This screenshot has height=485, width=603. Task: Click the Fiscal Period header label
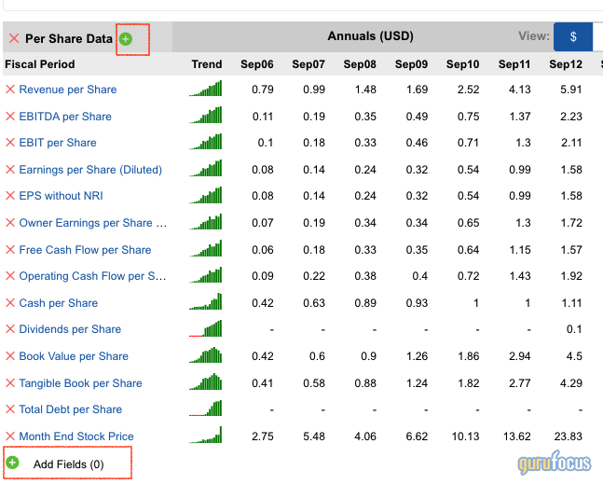40,64
